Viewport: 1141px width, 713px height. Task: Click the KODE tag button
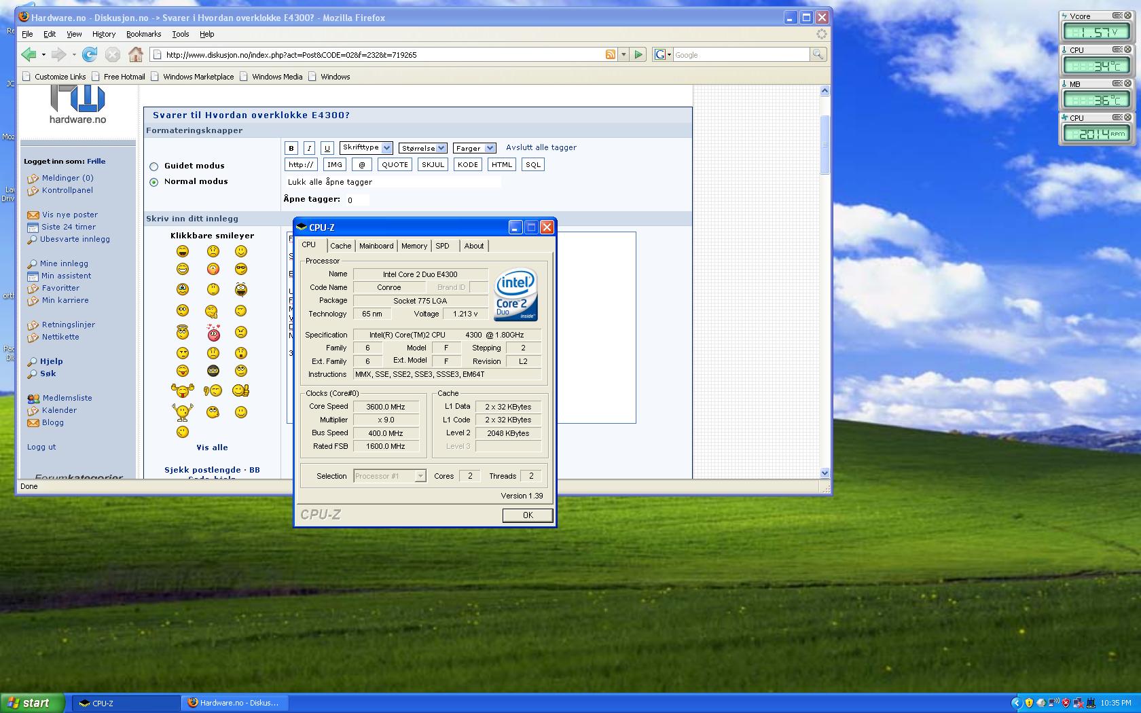(x=468, y=164)
